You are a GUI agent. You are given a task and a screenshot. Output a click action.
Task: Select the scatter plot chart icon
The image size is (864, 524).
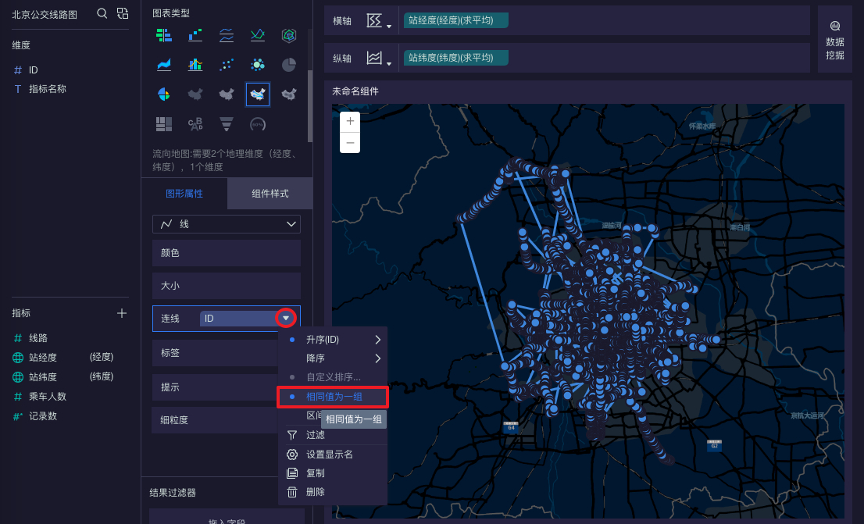point(227,65)
